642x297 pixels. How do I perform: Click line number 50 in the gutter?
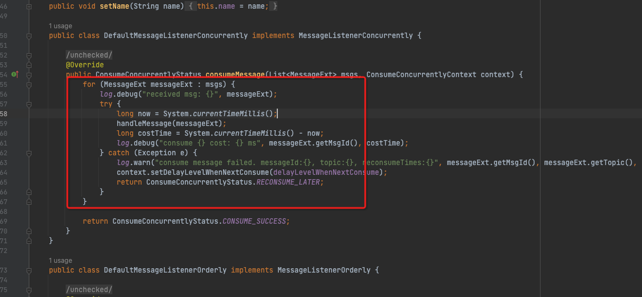(x=4, y=36)
